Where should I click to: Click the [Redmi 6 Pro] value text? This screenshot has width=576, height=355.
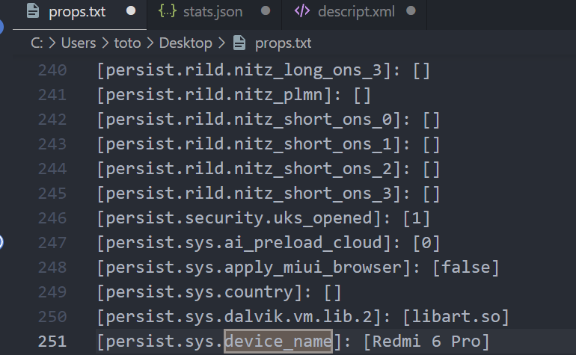point(426,342)
